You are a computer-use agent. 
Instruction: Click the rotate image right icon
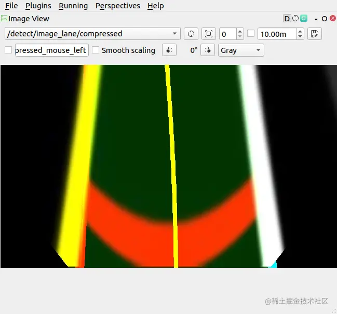coord(207,50)
